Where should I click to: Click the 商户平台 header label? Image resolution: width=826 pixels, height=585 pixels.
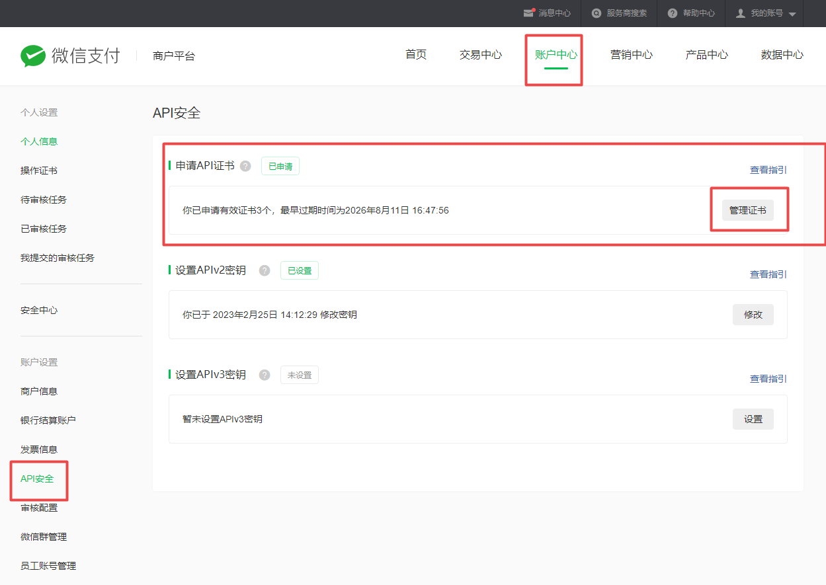click(x=174, y=56)
